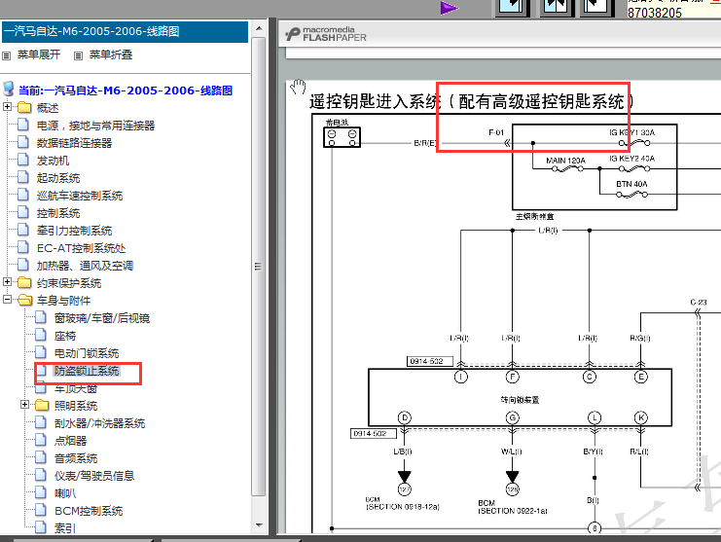This screenshot has width=721, height=542.
Task: Click the Macromedia FlashPaper logo
Action: click(326, 34)
